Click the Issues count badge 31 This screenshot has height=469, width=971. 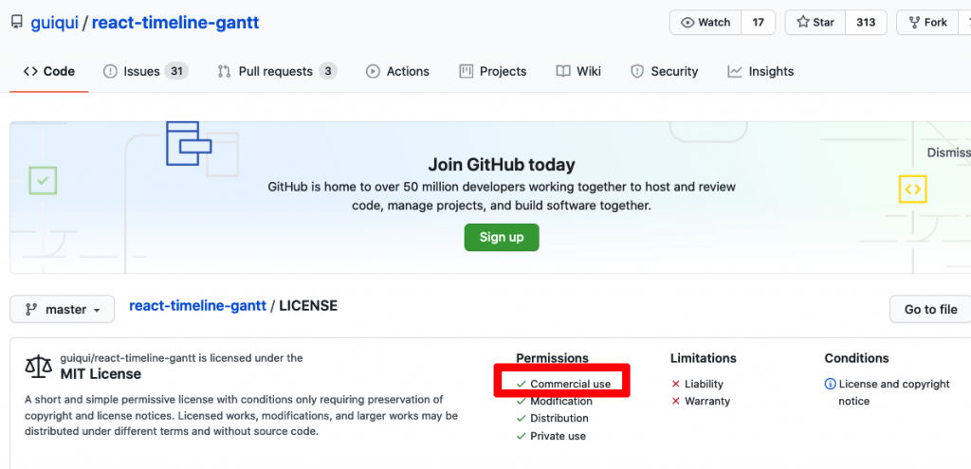coord(176,71)
